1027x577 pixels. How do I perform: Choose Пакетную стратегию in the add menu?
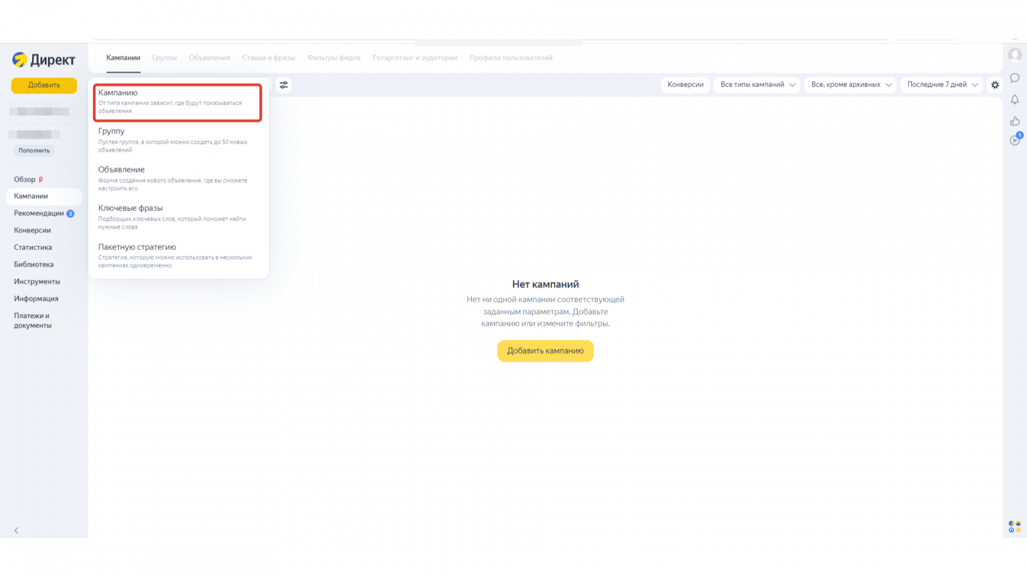178,256
